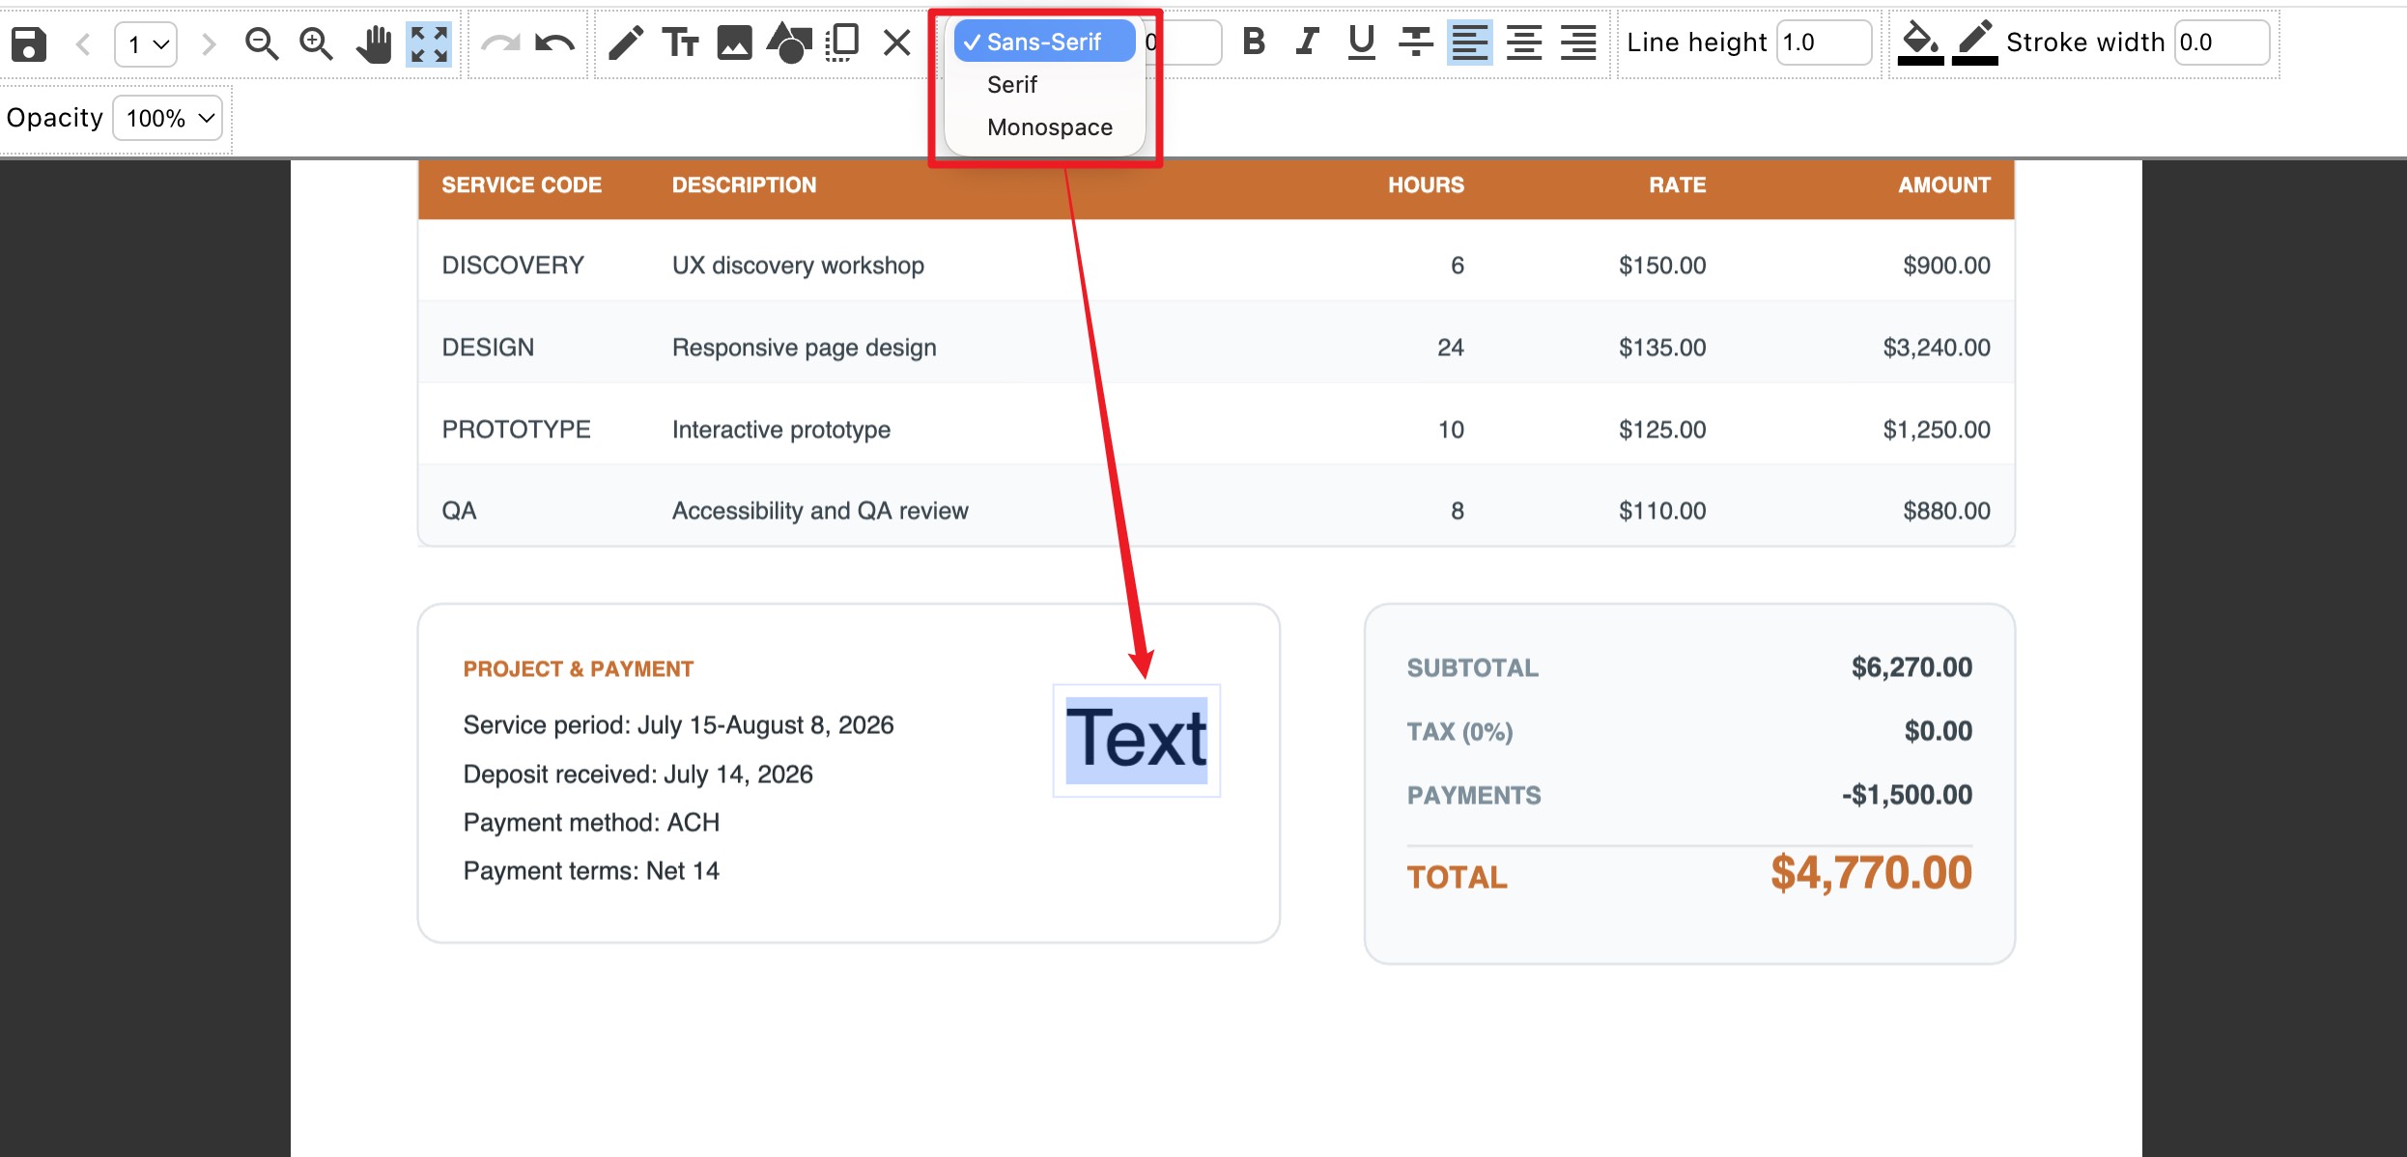
Task: Open the fill color bucket swatch
Action: coord(1920,43)
